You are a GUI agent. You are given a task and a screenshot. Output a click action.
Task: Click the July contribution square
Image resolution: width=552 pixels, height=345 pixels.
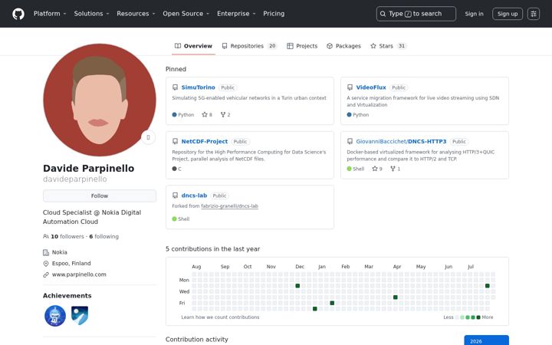coord(488,286)
